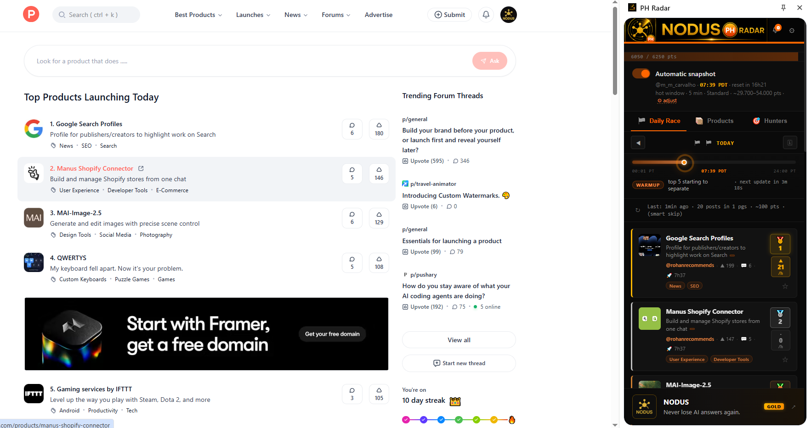The width and height of the screenshot is (811, 428).
Task: Click GOLD badge on NODUS banner
Action: pyautogui.click(x=774, y=406)
